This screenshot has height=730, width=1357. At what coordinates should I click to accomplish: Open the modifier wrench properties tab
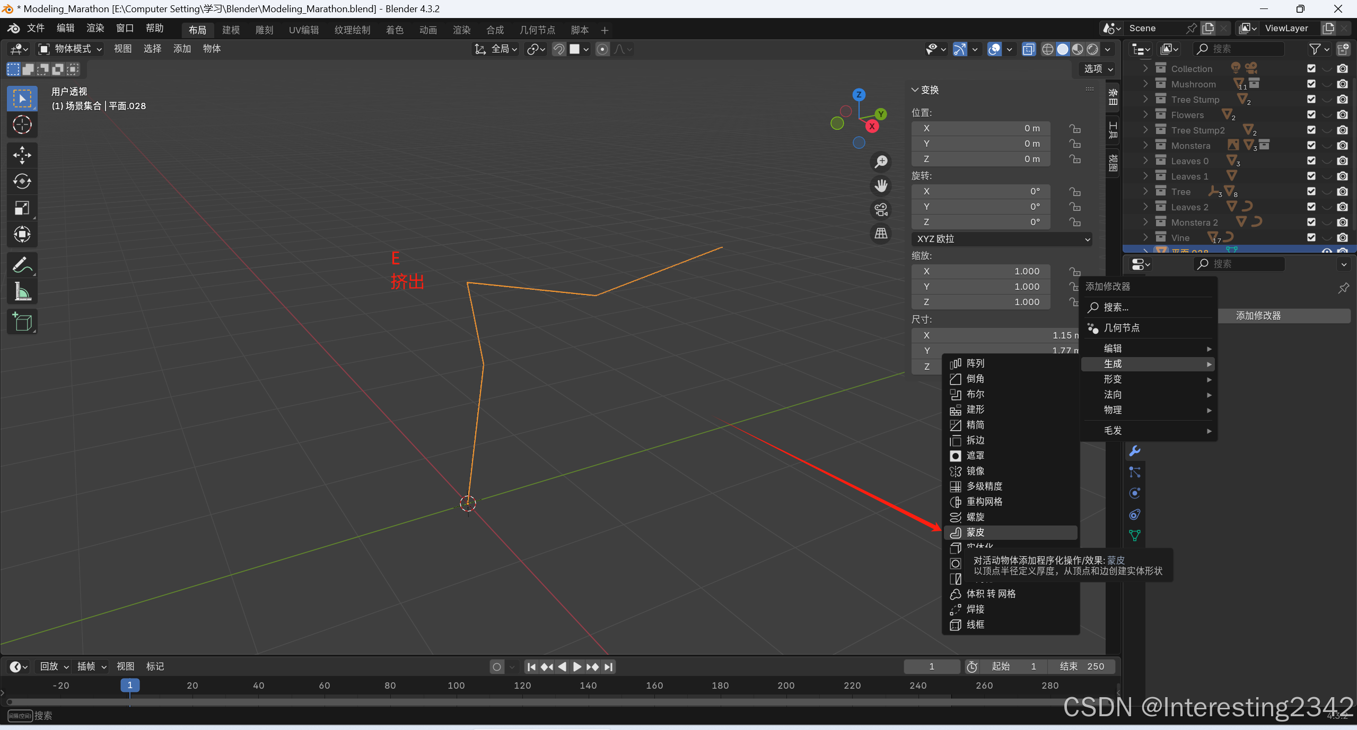(1135, 451)
